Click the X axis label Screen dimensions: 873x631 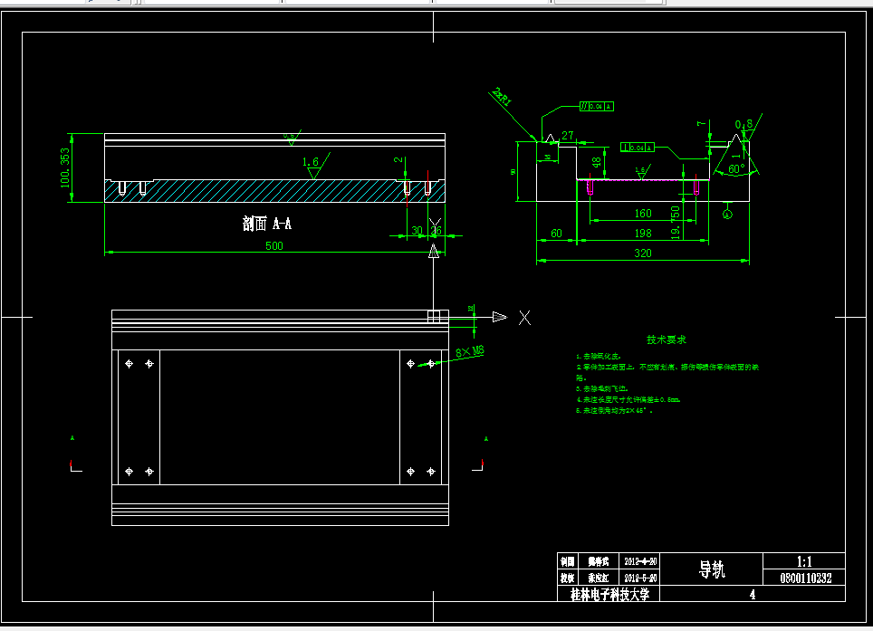(x=524, y=318)
